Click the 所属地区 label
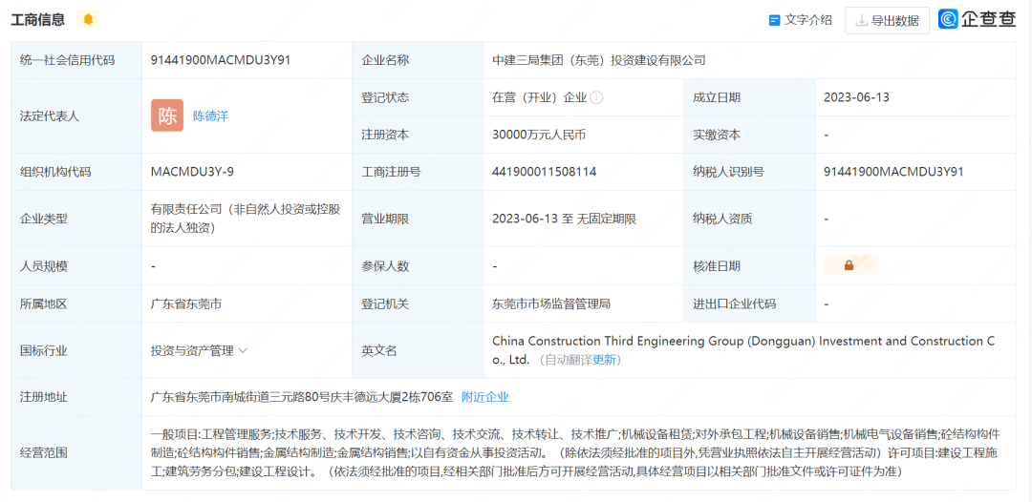The height and width of the screenshot is (502, 1032). click(43, 304)
